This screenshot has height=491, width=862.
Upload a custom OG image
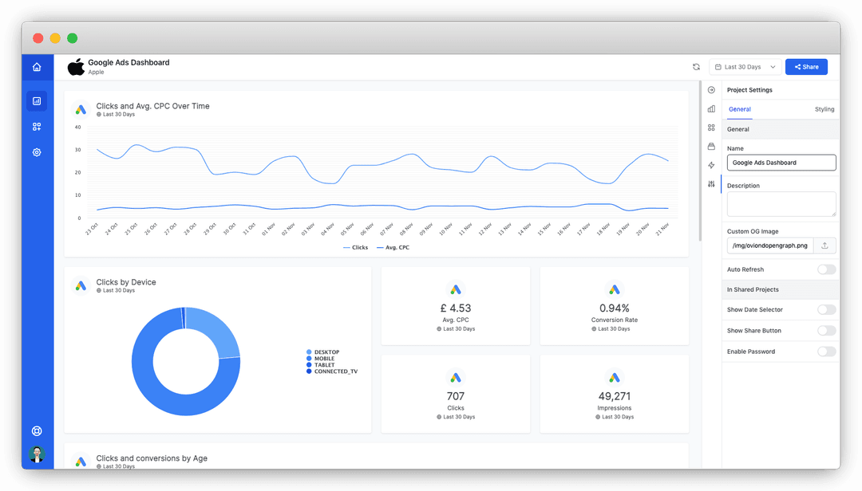tap(825, 245)
